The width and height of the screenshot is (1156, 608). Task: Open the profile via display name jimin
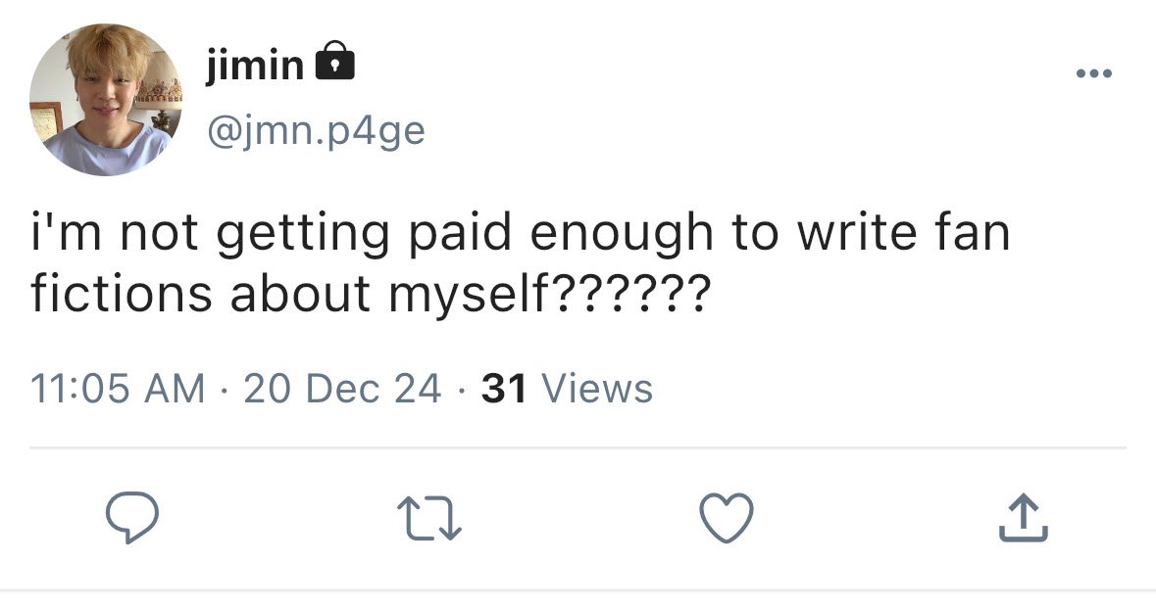coord(255,64)
